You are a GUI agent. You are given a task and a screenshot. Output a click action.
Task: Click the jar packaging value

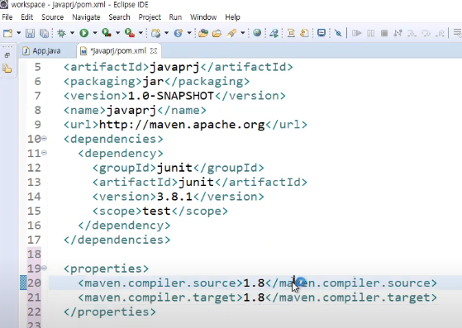153,82
